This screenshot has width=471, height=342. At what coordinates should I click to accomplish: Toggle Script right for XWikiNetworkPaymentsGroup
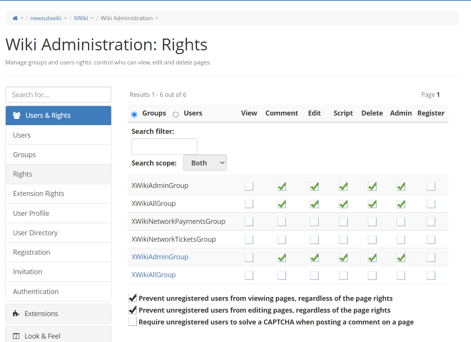click(x=343, y=222)
